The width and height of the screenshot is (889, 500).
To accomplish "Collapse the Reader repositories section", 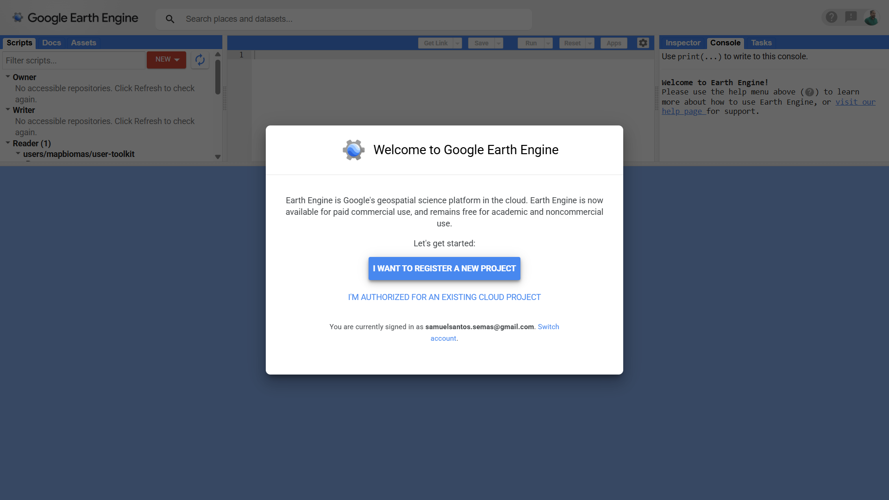I will point(7,143).
